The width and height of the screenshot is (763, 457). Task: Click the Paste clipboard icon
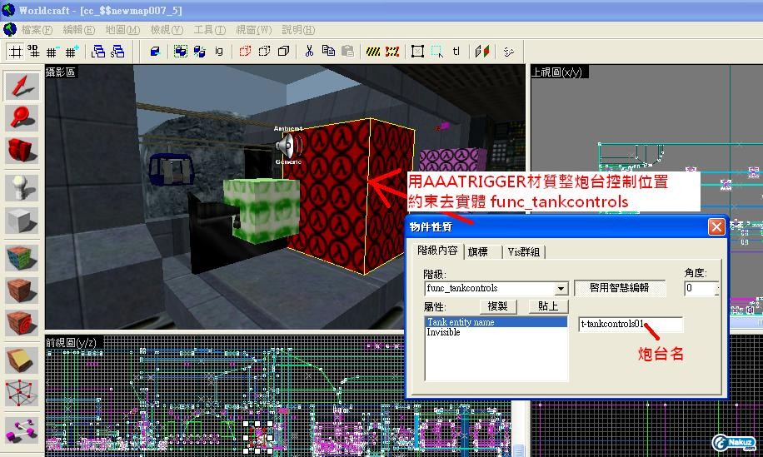[x=347, y=52]
